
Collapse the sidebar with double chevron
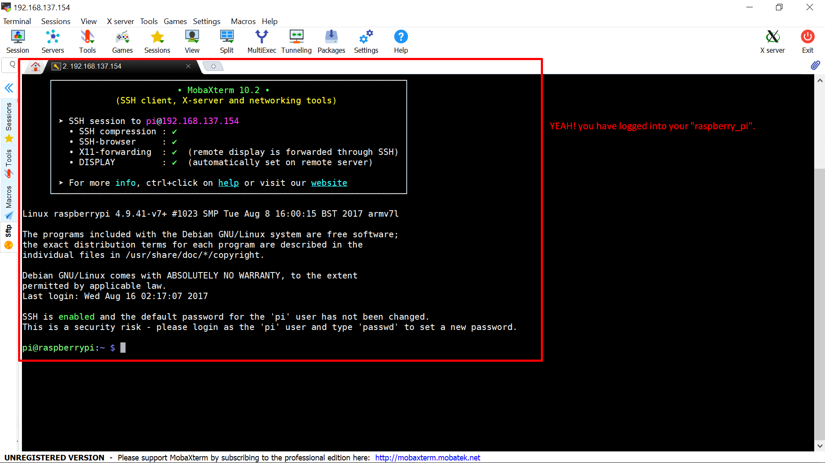pos(9,88)
